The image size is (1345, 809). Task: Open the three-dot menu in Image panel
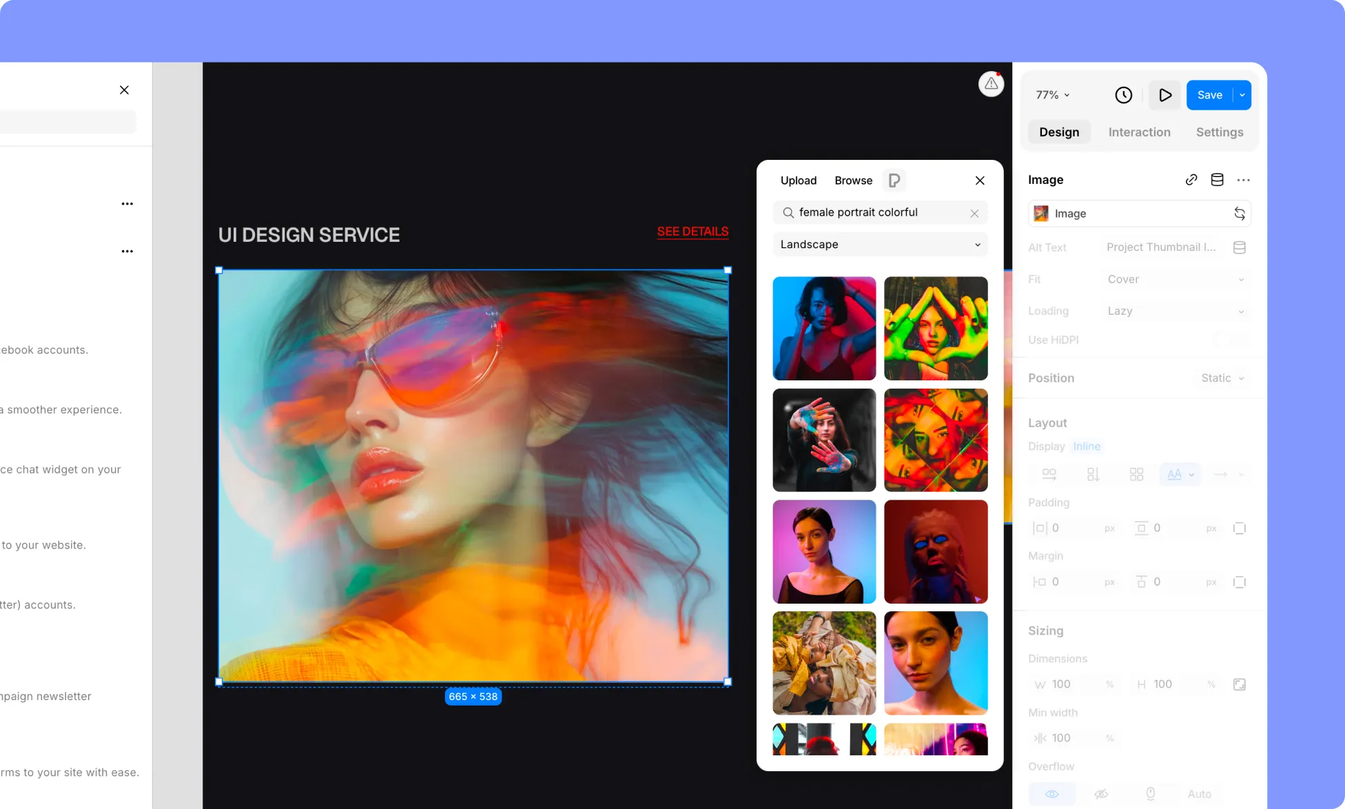[x=1243, y=180]
